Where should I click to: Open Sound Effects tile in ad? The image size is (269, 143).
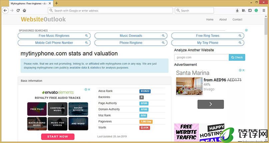pyautogui.click(x=78, y=109)
